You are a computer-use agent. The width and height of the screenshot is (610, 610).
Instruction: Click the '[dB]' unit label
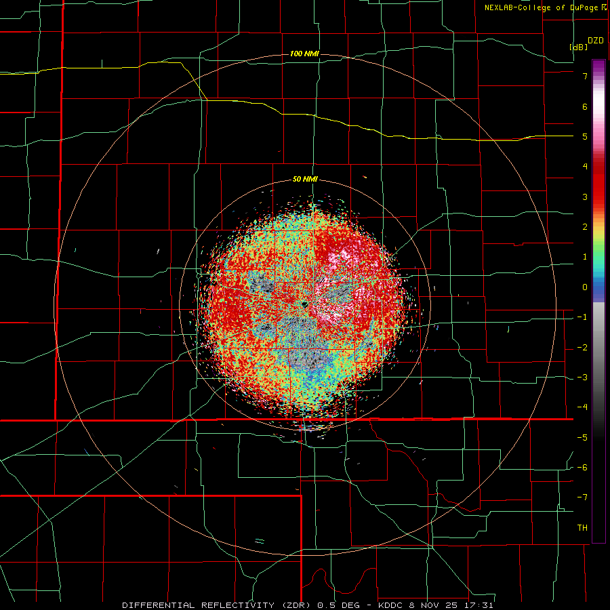pyautogui.click(x=578, y=47)
